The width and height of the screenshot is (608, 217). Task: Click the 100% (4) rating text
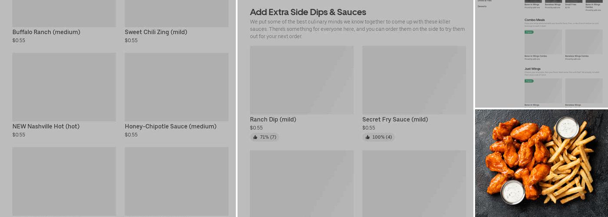pos(382,137)
